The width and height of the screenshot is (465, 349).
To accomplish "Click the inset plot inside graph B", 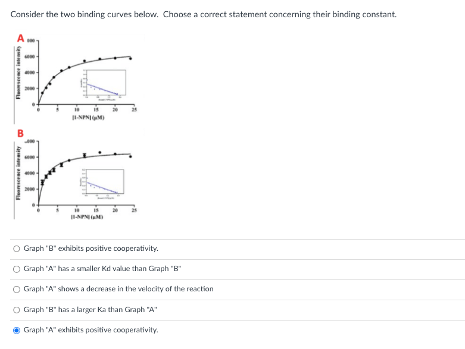I will [x=101, y=185].
